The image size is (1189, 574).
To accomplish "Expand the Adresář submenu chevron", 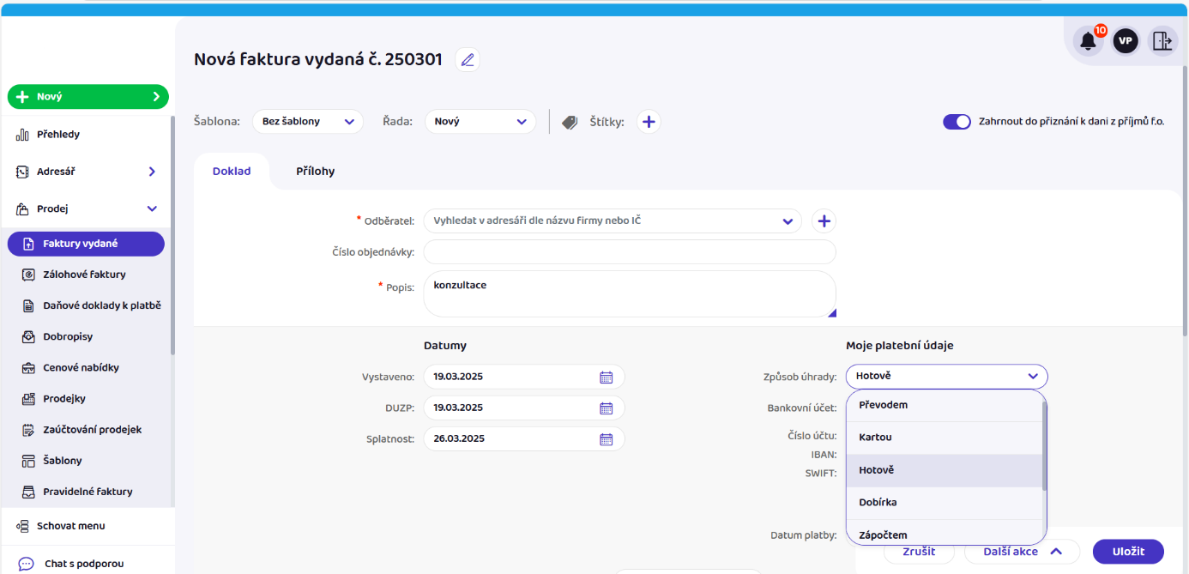I will pyautogui.click(x=152, y=172).
